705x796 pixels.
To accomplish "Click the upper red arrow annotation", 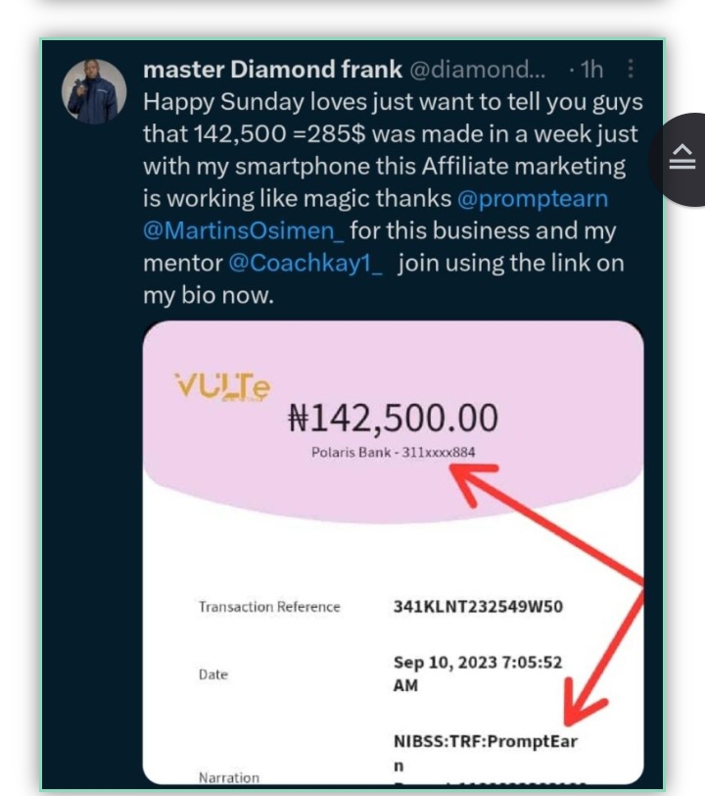I will (x=546, y=523).
